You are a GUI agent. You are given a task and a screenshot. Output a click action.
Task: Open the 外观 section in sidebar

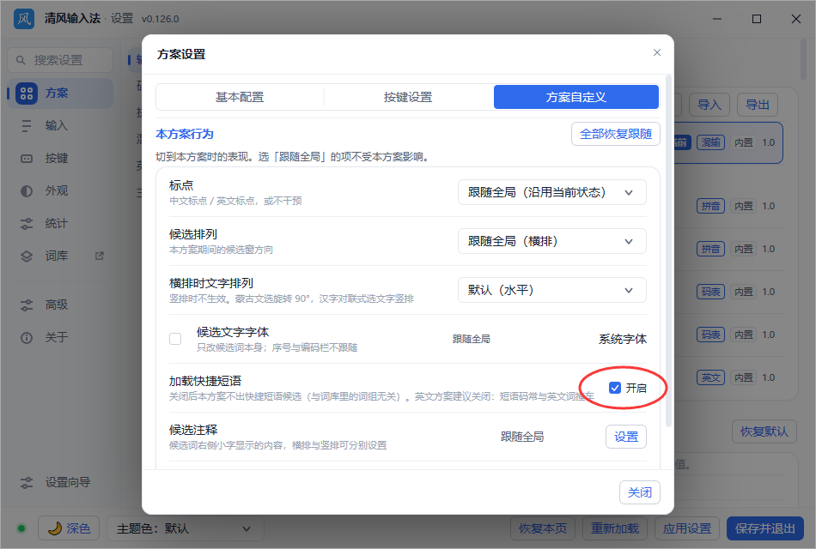pos(60,190)
